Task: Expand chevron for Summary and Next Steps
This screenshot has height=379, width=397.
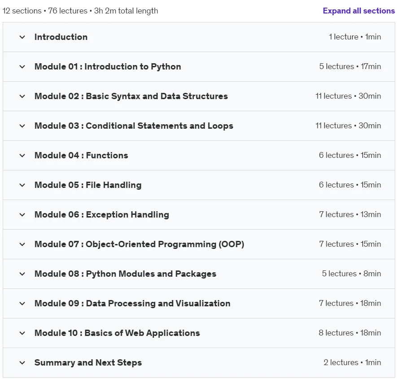Action: tap(22, 363)
